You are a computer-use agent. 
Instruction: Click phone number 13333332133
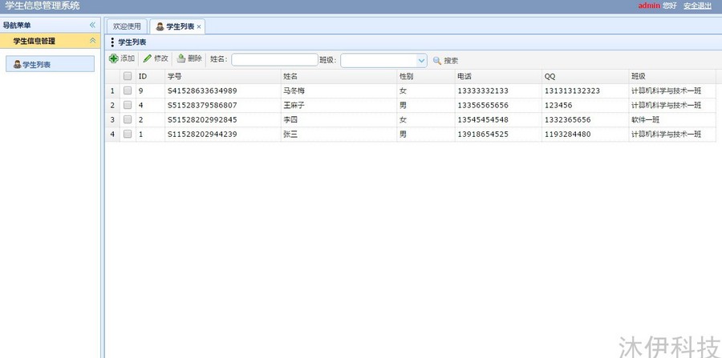(483, 91)
